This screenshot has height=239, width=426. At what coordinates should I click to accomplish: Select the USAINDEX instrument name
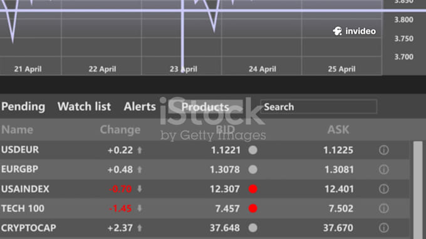pos(25,189)
